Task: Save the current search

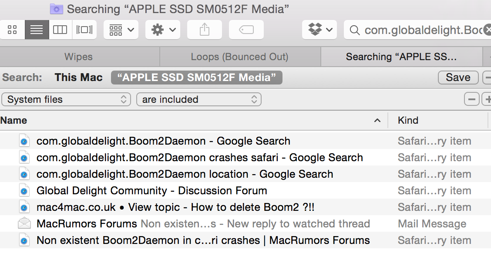Action: [x=458, y=78]
